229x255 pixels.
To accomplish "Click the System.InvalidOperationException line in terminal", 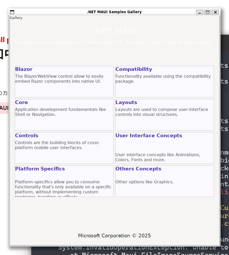I will click(143, 248).
